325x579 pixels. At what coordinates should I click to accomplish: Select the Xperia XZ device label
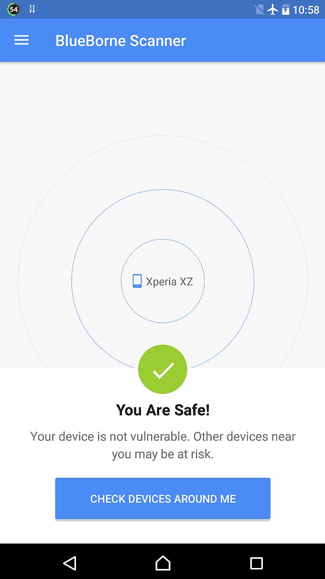170,281
